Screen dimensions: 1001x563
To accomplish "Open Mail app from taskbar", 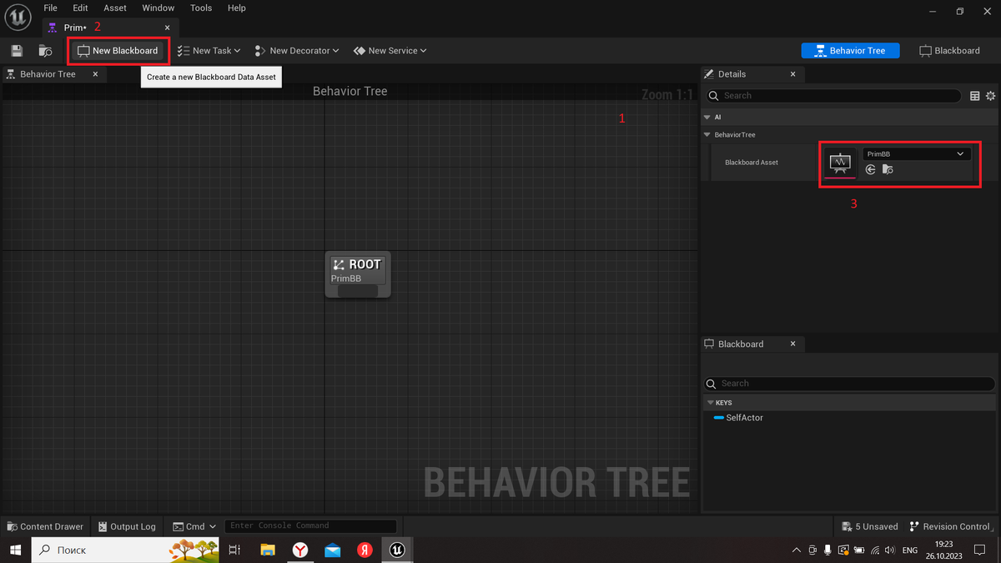I will point(333,550).
